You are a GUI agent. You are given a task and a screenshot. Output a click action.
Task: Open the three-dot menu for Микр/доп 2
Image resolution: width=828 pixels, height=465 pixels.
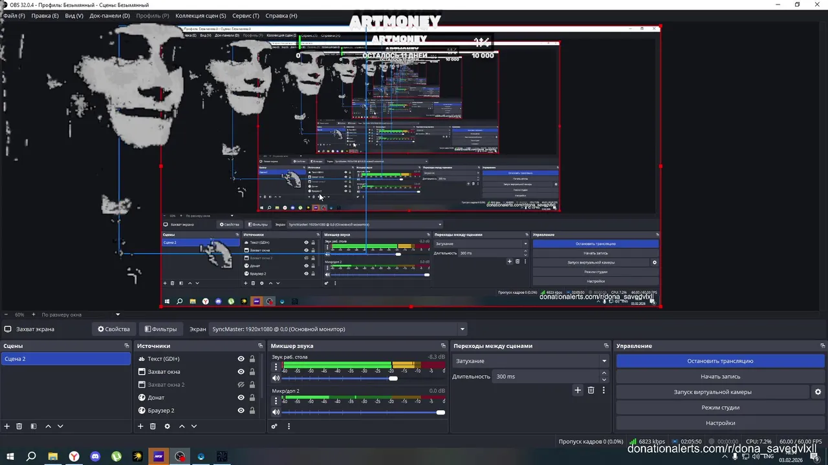(276, 400)
